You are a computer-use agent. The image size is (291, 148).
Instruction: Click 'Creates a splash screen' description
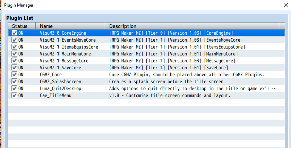click(166, 81)
